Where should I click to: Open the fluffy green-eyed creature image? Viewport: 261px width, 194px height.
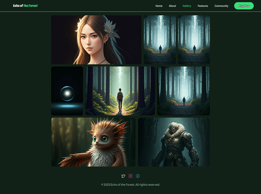coord(93,142)
